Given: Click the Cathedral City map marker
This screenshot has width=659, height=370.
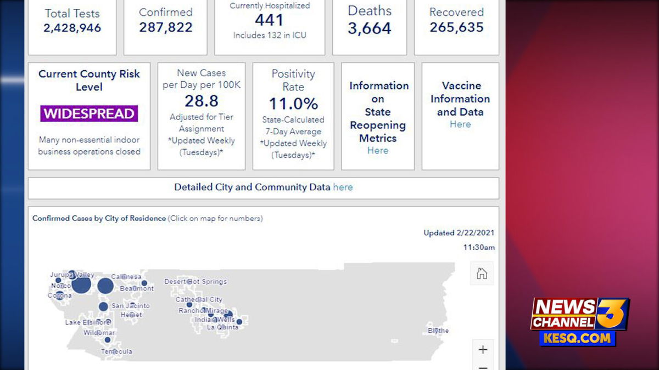Looking at the screenshot, I should click(189, 304).
